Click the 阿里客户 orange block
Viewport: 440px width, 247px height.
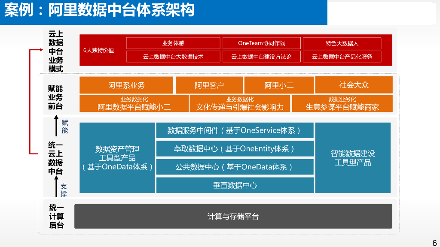(x=209, y=85)
